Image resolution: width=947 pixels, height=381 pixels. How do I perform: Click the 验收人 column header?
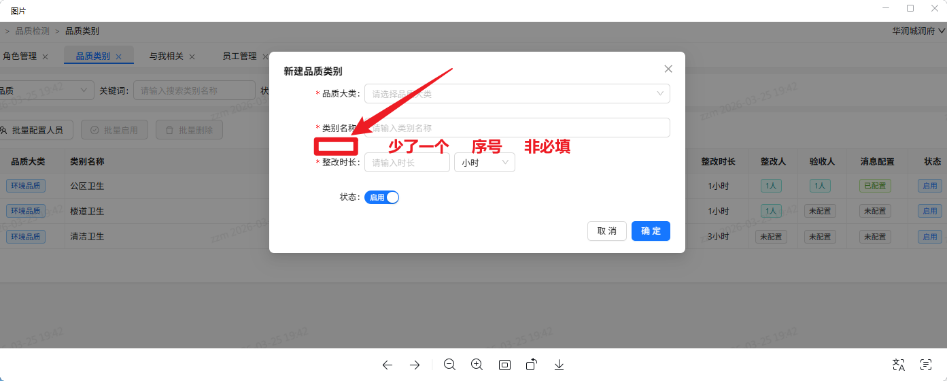(822, 161)
